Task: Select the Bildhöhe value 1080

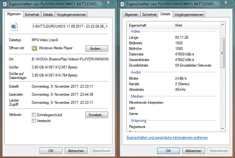Action: tap(179, 49)
